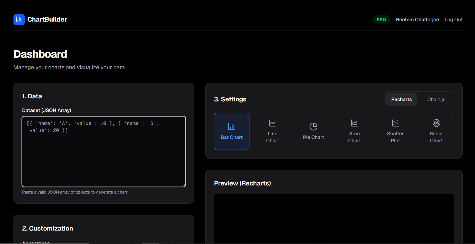475x244 pixels.
Task: Select the Bar Chart icon
Action: coord(232,127)
